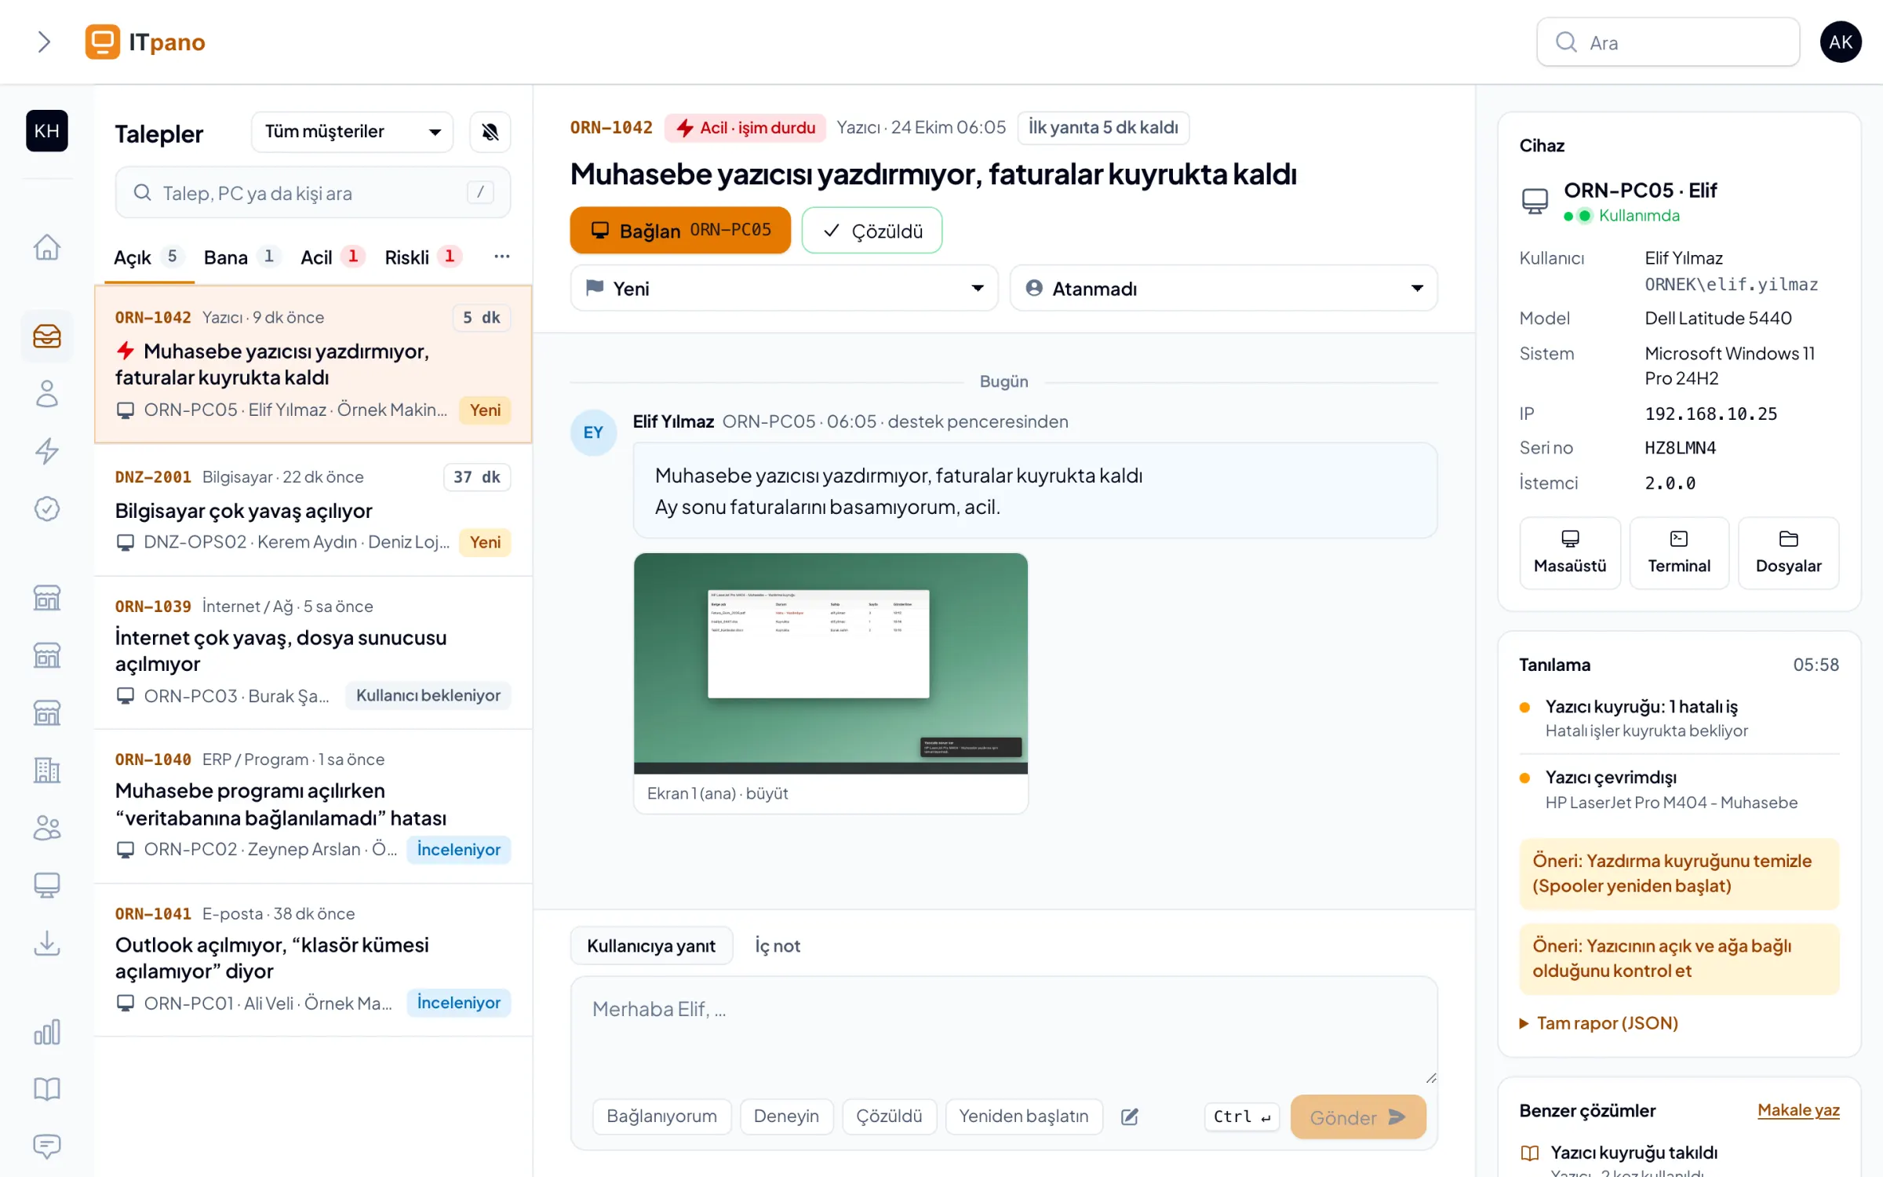Screen dimensions: 1883x1177
Task: Click the AK user avatar
Action: point(1841,42)
